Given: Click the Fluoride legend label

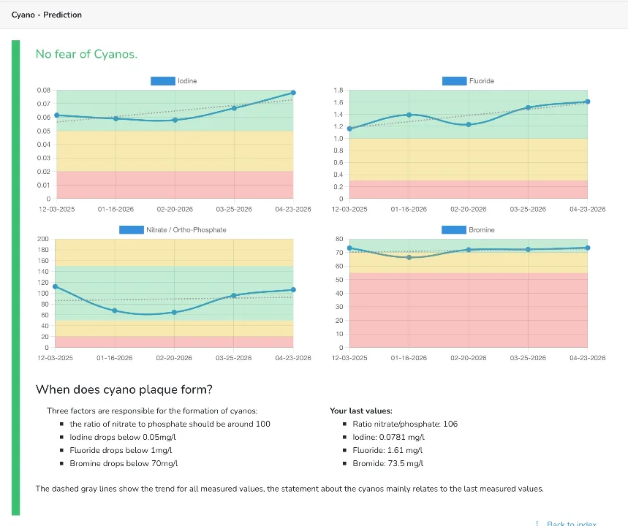Looking at the screenshot, I should 481,81.
